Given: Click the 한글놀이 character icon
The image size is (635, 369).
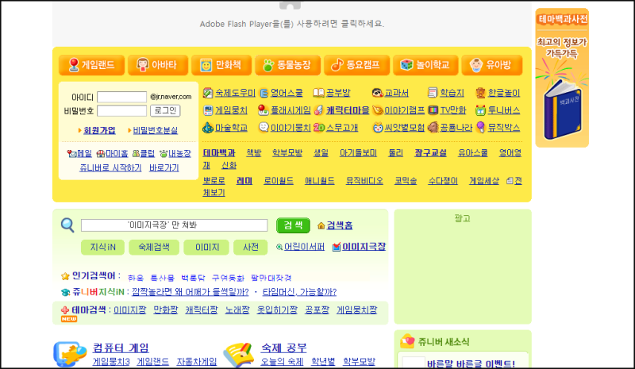Looking at the screenshot, I should pyautogui.click(x=481, y=93).
